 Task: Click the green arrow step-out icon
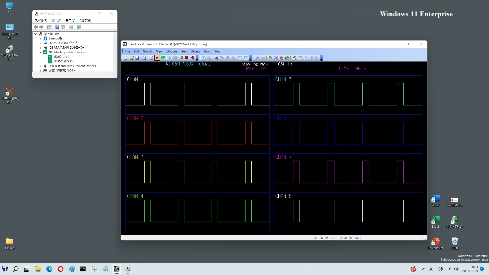(294, 58)
